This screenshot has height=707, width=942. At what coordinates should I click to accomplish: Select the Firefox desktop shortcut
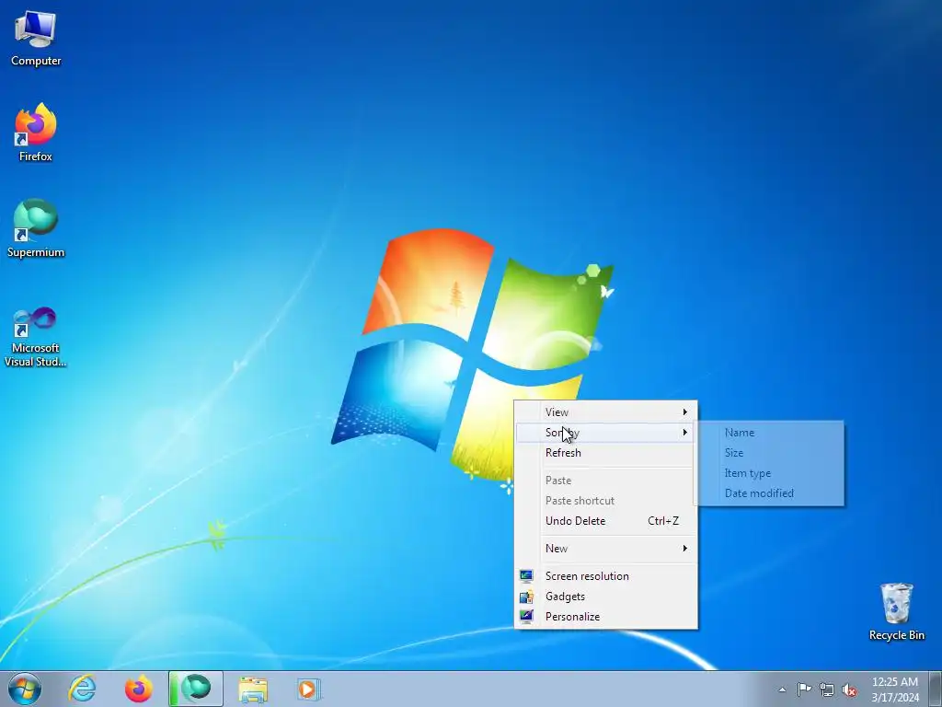click(36, 133)
